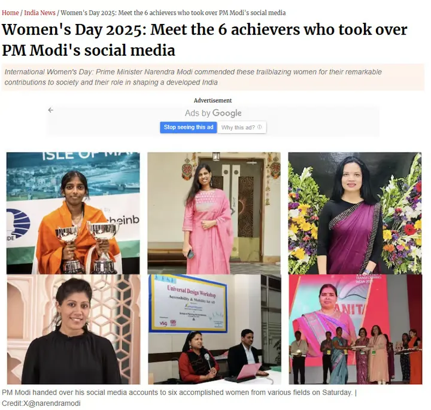Image resolution: width=431 pixels, height=410 pixels.
Task: Select photo of woman in black top
Action: [x=74, y=329]
